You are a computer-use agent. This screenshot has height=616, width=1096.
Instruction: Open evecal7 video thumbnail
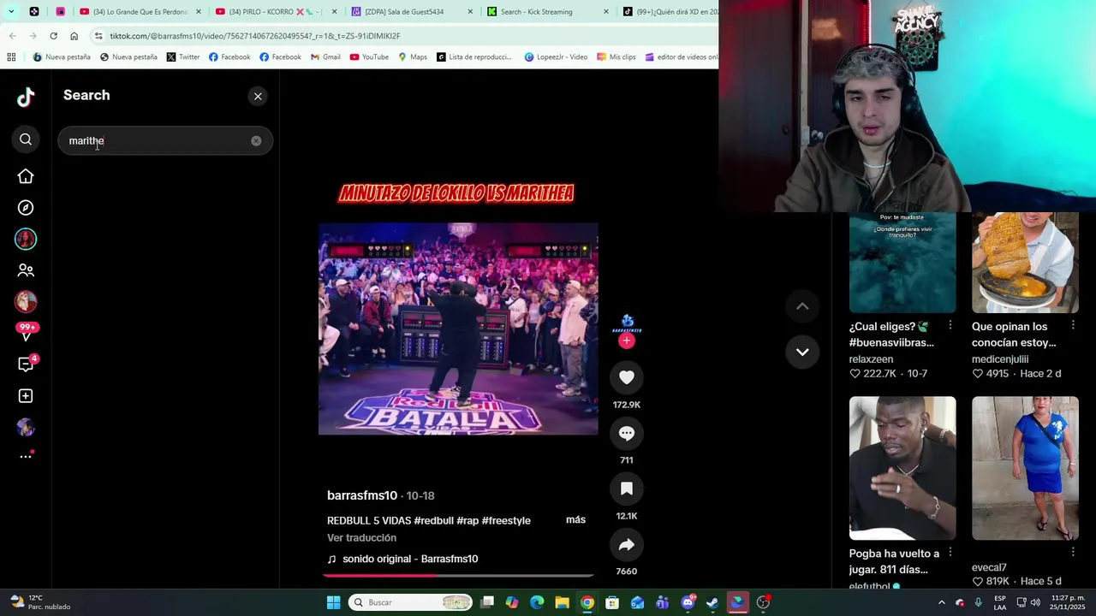click(x=1025, y=468)
